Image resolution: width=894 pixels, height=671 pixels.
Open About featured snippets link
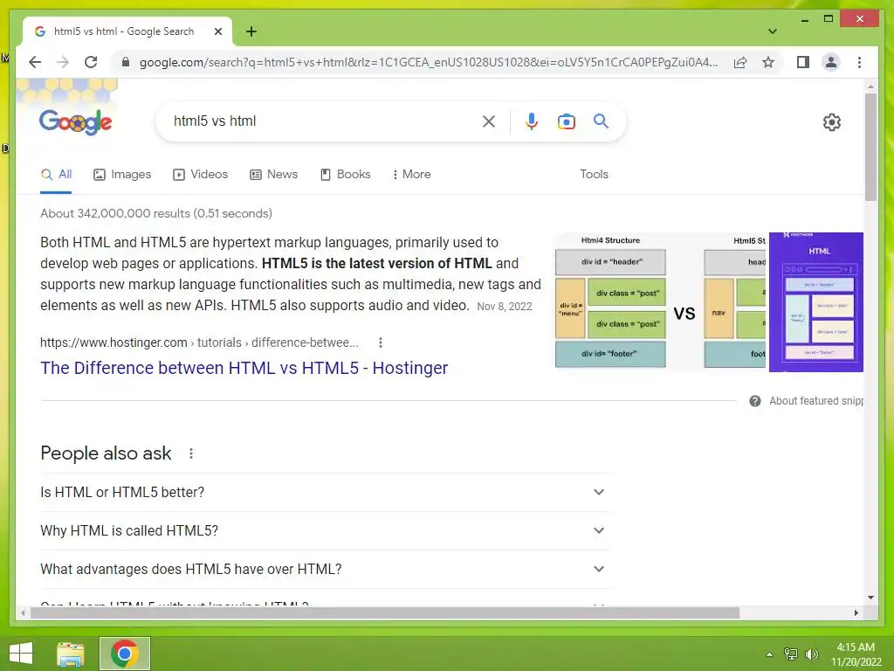tap(816, 401)
